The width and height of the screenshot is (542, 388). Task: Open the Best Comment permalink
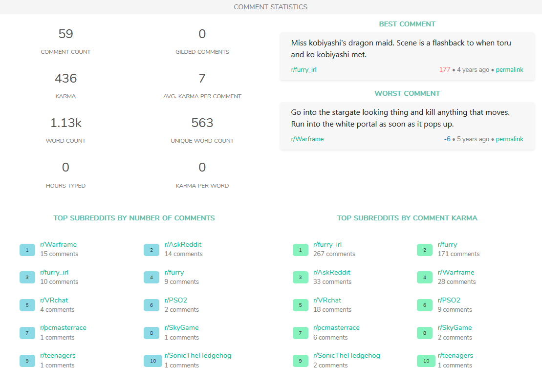[510, 69]
